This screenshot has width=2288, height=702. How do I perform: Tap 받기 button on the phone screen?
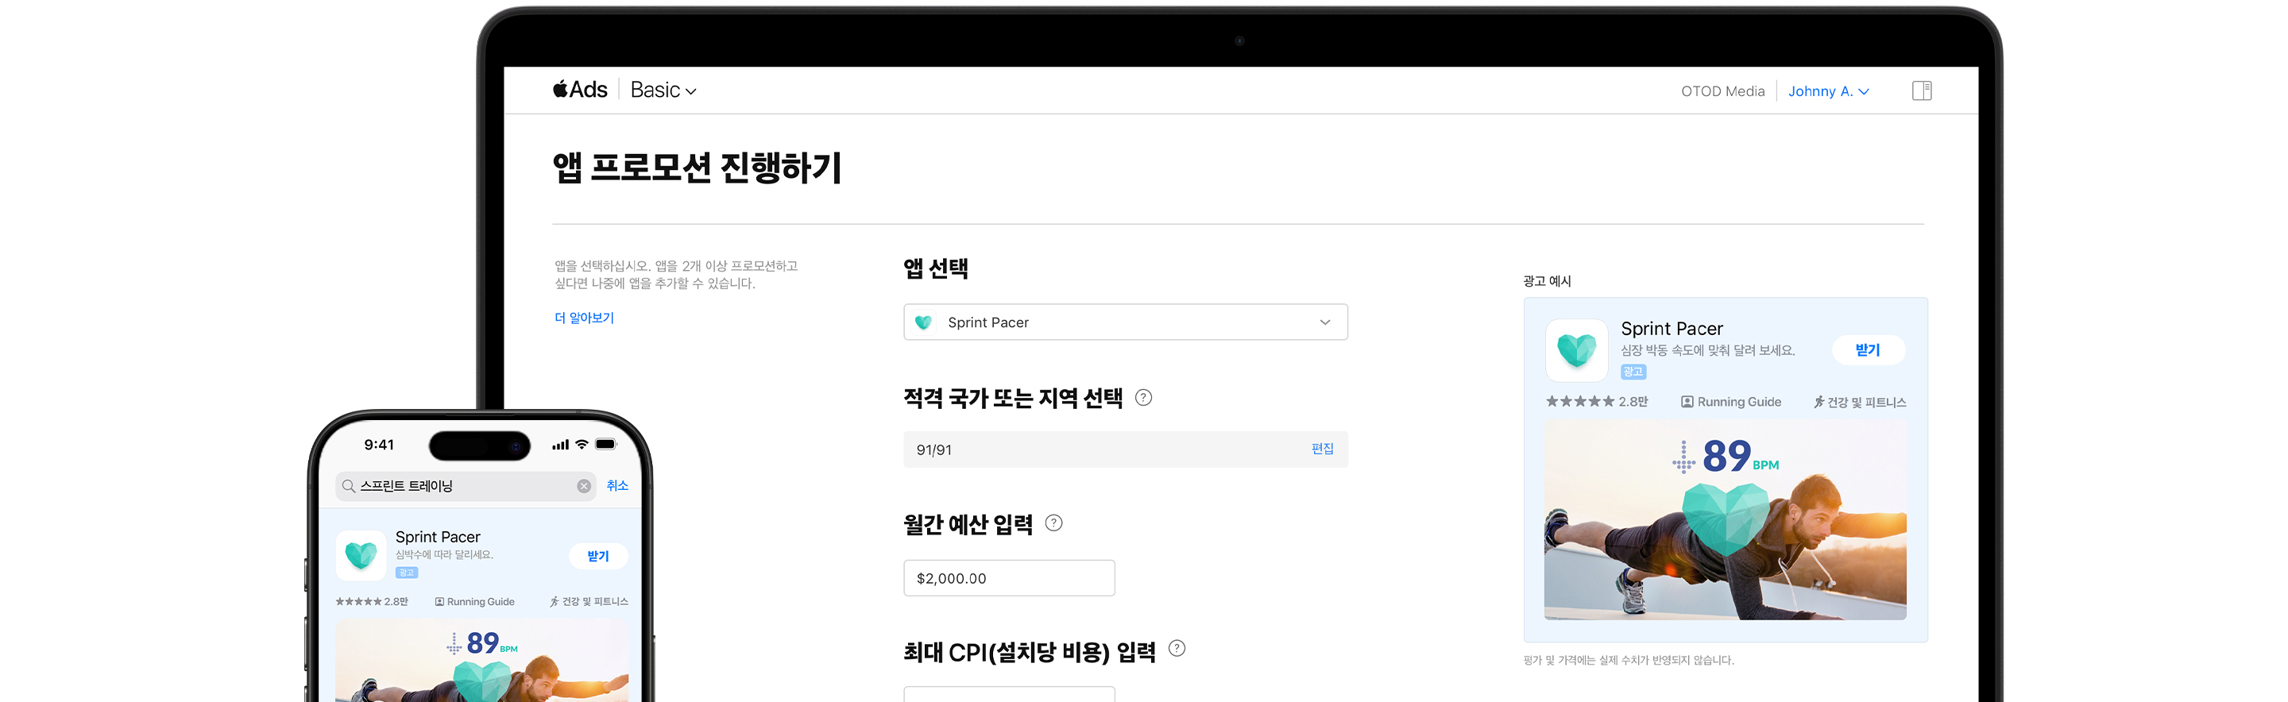597,557
